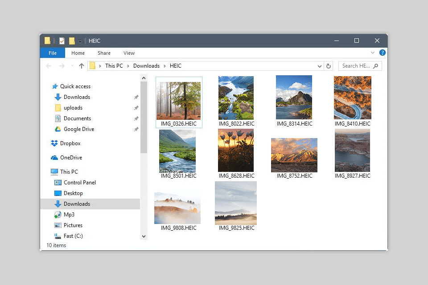The image size is (428, 285).
Task: Click the Search HEIC input field
Action: tap(356, 66)
